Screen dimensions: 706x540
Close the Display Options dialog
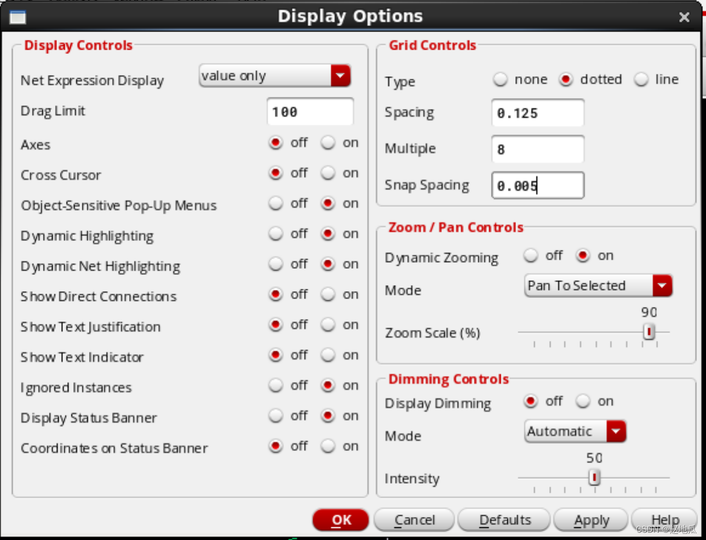pyautogui.click(x=684, y=18)
